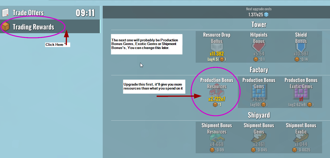Select the Hitpoints Bonus upgrade
330x158 pixels.
259,47
